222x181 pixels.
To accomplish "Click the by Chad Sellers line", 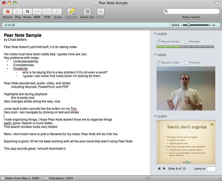I will tap(15, 40).
